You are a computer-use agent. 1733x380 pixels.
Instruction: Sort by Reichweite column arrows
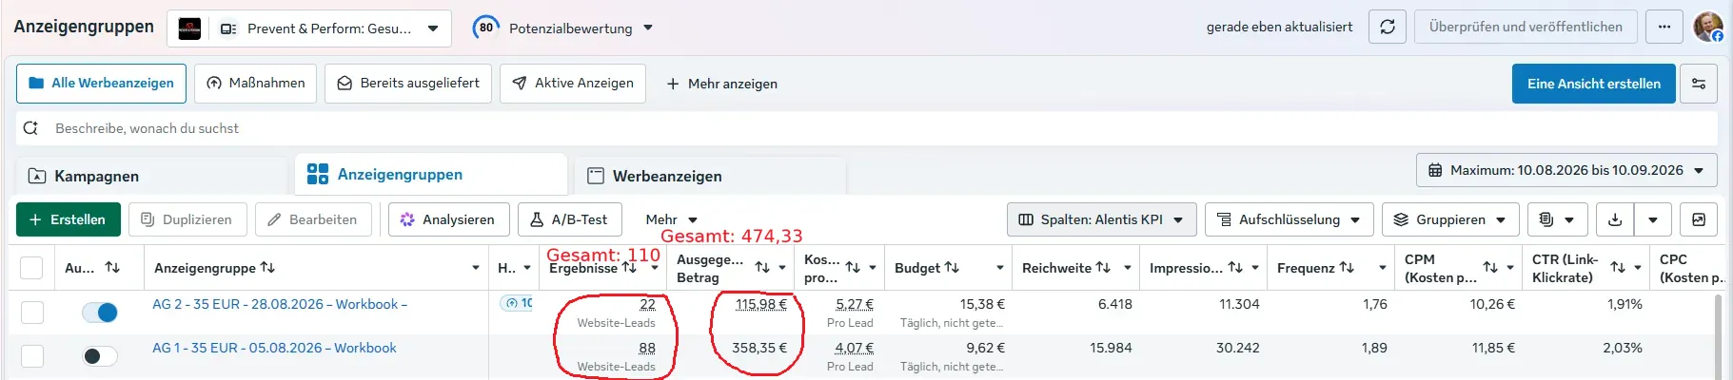pos(1103,268)
